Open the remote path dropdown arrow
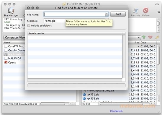This screenshot has height=115, width=162. [139, 38]
